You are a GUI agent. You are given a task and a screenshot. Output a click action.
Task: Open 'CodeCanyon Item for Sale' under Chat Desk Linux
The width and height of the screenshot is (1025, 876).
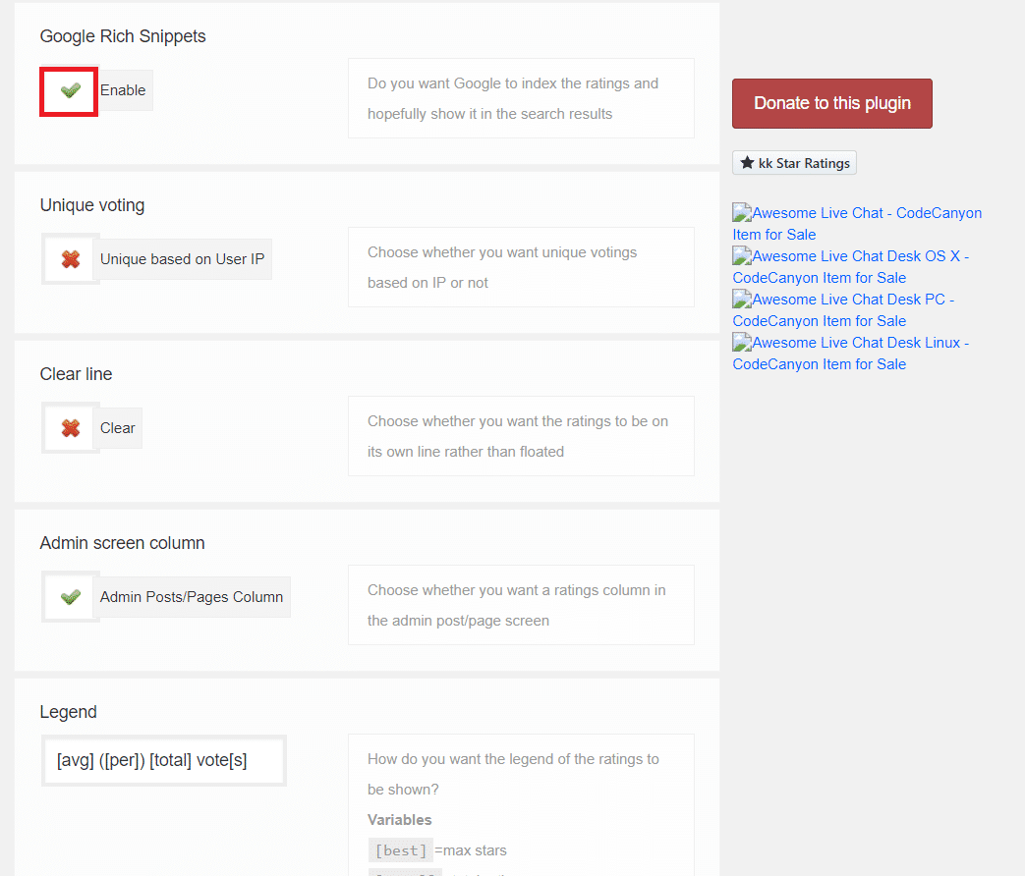point(819,364)
